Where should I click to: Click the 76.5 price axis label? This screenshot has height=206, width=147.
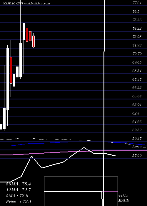pyautogui.click(x=136, y=11)
